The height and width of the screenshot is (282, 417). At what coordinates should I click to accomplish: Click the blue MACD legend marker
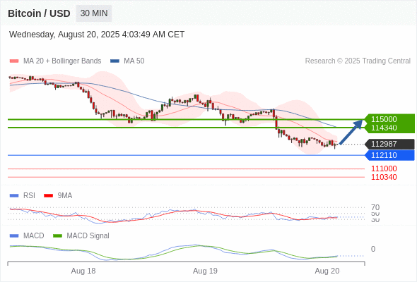tap(14, 236)
